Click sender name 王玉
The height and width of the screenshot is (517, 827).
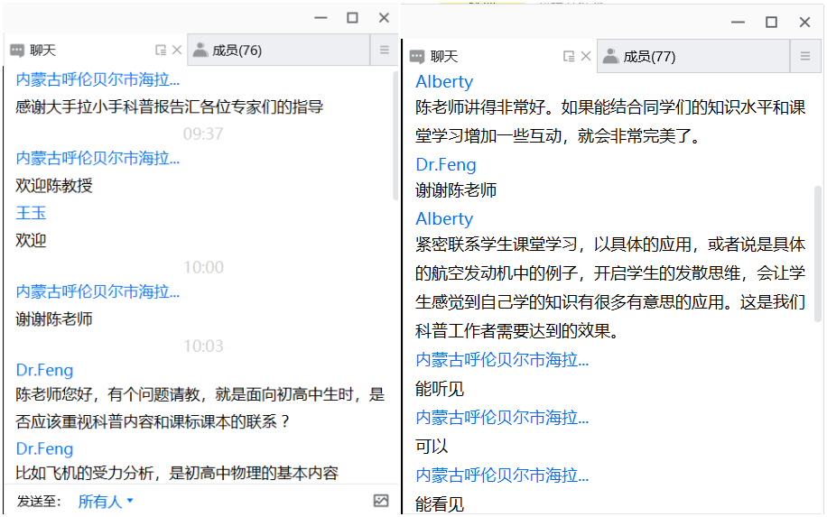(32, 213)
